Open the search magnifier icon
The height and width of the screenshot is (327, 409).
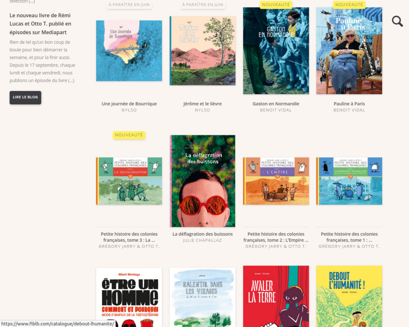click(x=397, y=21)
